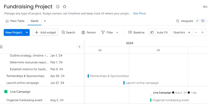211x106 pixels.
Task: Select Partnerships & Sponsorships in the list
Action: (x=26, y=76)
